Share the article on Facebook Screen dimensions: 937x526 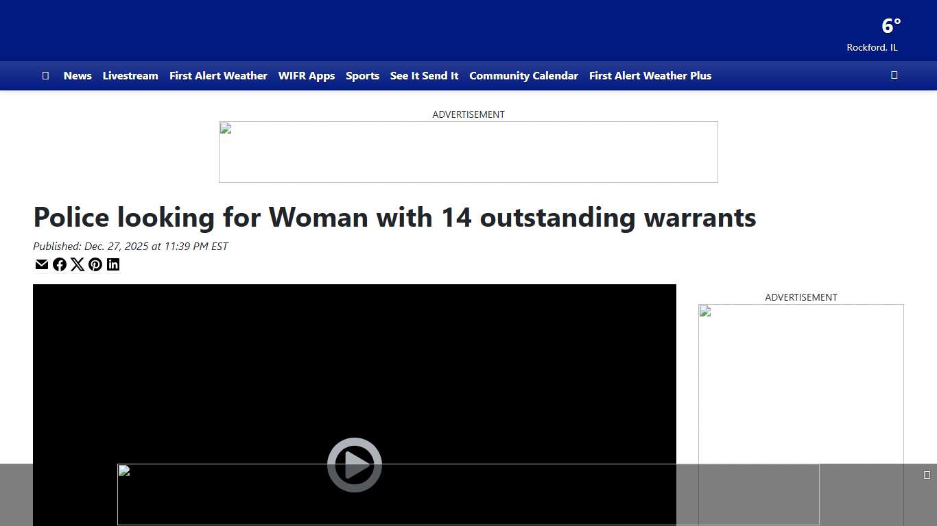60,264
